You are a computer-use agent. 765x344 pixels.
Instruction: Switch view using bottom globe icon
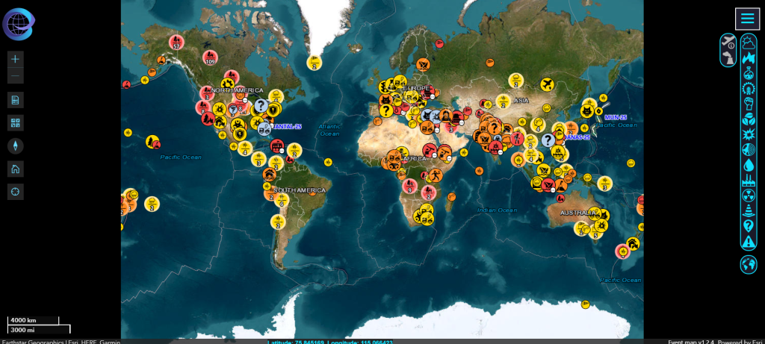click(x=749, y=264)
